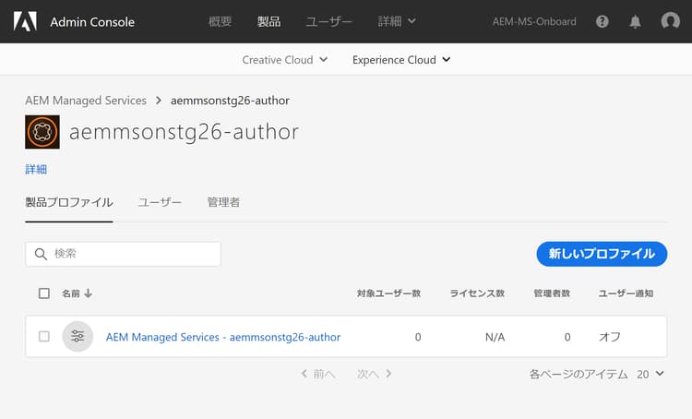Click the 新しいプロファイル button
This screenshot has height=419, width=692.
coord(602,254)
